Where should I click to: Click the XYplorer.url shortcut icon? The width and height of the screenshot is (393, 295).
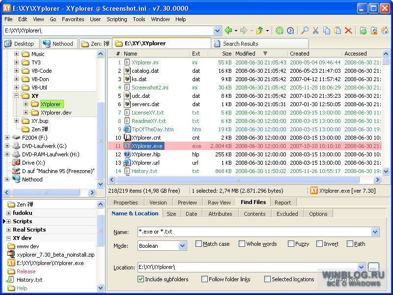127,163
